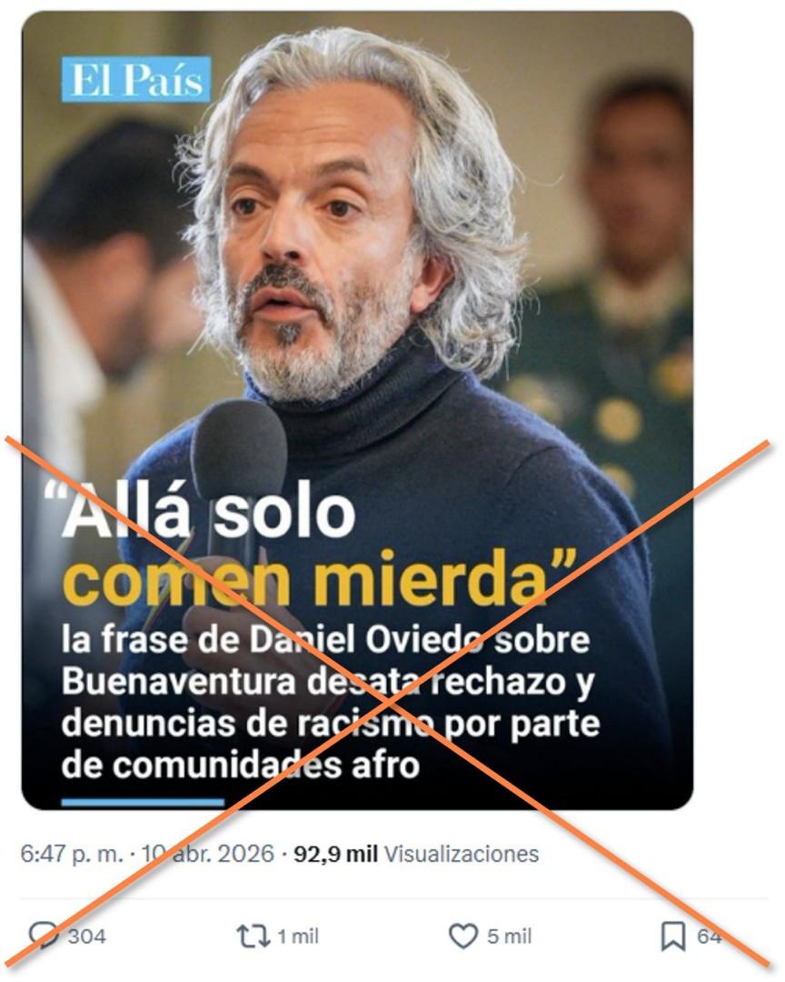The height and width of the screenshot is (982, 785).
Task: Click the reply speech bubble icon
Action: pyautogui.click(x=44, y=937)
